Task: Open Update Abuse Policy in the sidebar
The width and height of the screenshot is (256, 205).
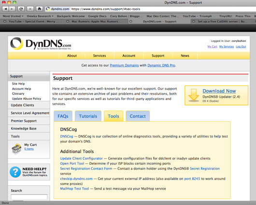Action: [27, 99]
